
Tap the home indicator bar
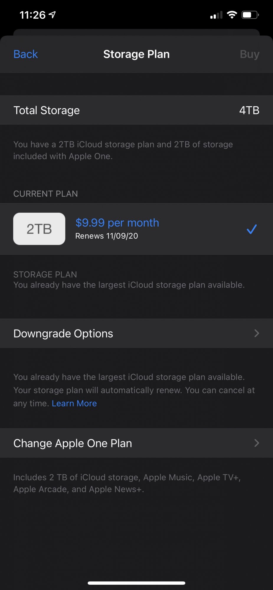(x=136, y=583)
